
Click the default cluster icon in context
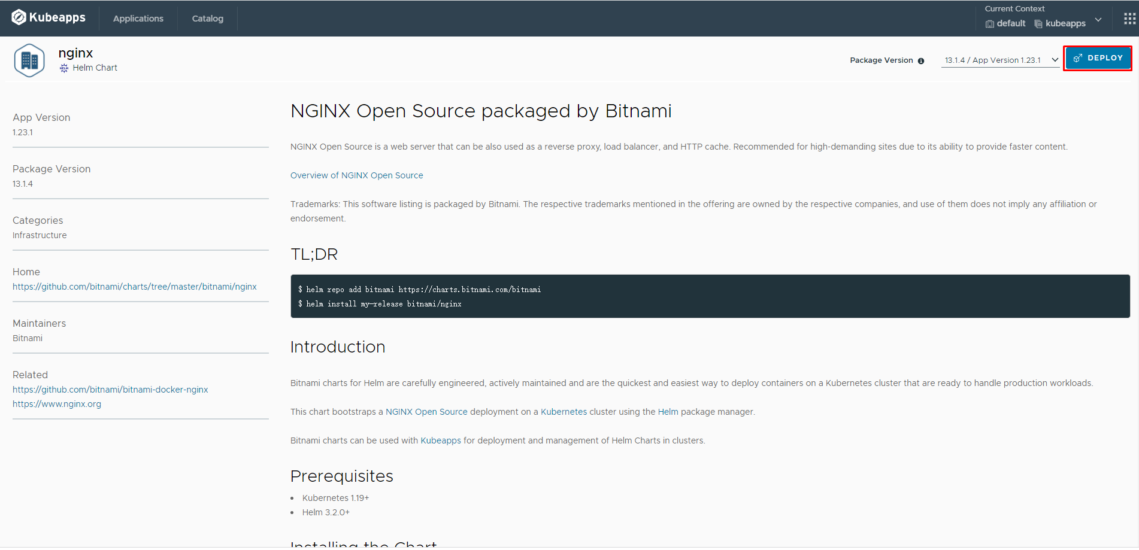pyautogui.click(x=990, y=24)
